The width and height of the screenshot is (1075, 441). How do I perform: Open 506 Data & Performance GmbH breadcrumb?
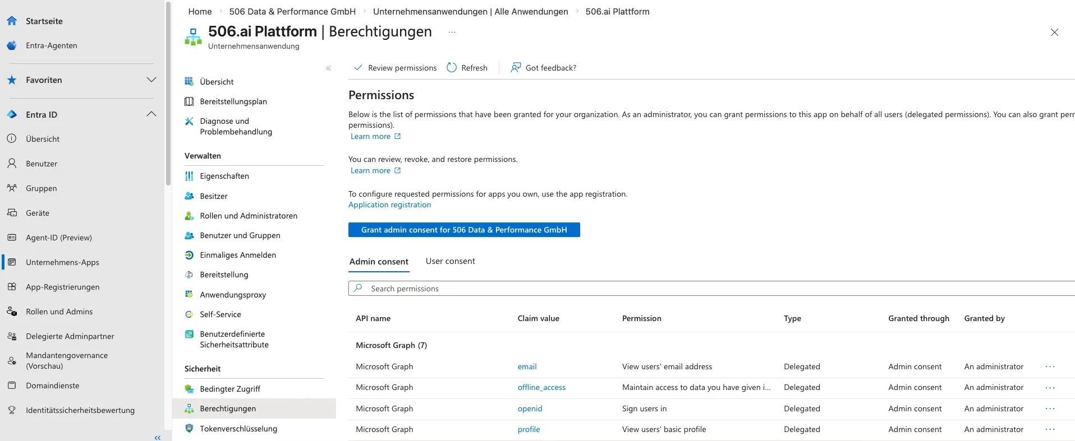pyautogui.click(x=292, y=11)
